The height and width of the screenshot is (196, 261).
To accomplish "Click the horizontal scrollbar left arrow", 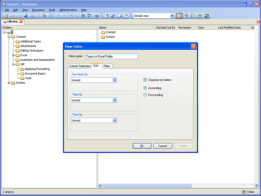I will (100, 185).
